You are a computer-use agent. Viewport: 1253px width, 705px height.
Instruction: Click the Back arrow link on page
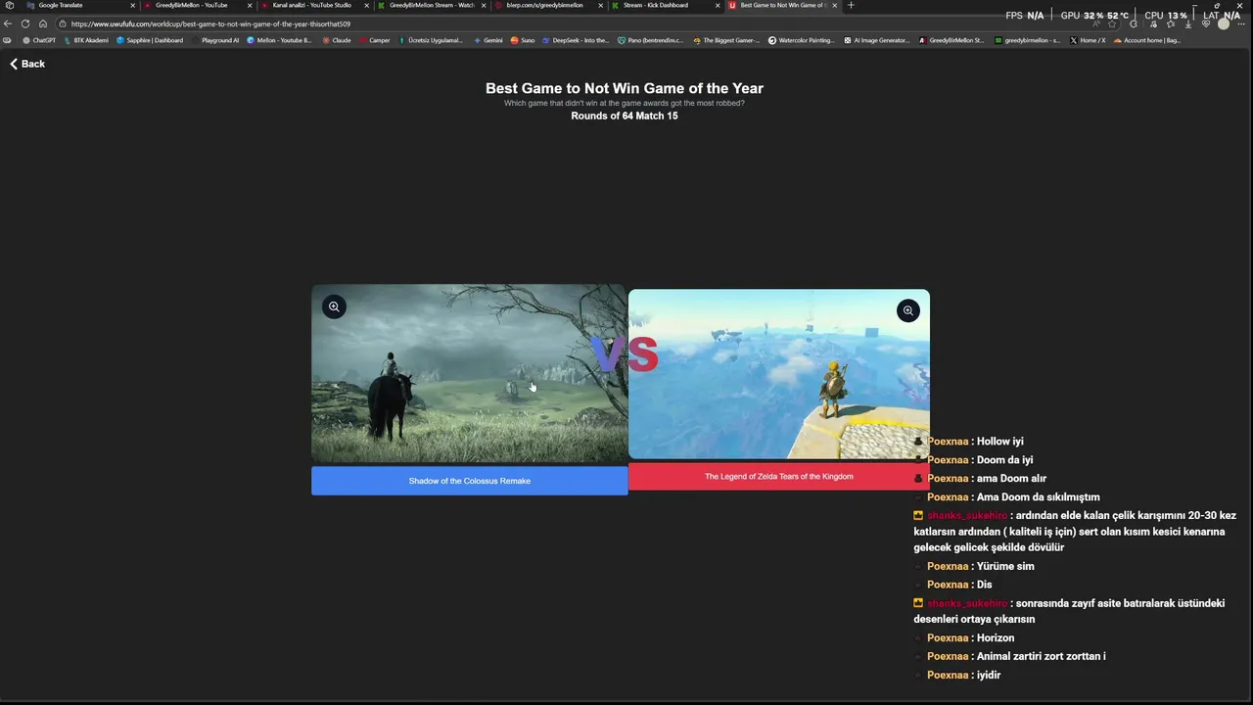(x=27, y=64)
